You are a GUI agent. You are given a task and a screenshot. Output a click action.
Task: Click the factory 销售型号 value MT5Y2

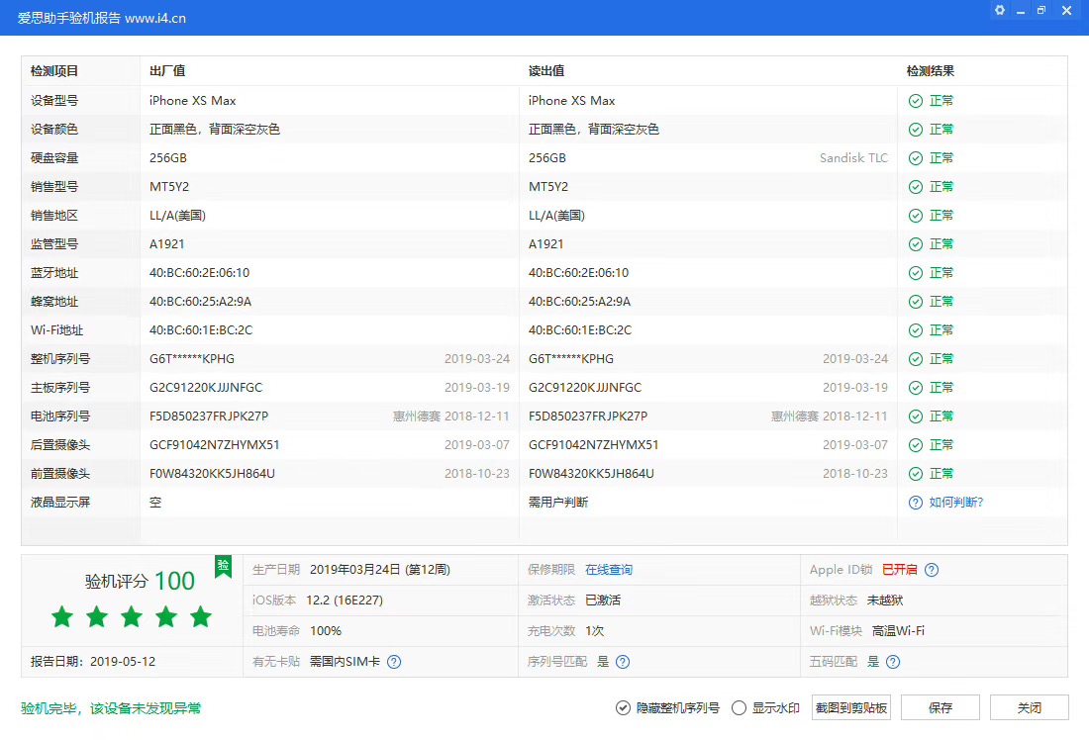[x=169, y=187]
